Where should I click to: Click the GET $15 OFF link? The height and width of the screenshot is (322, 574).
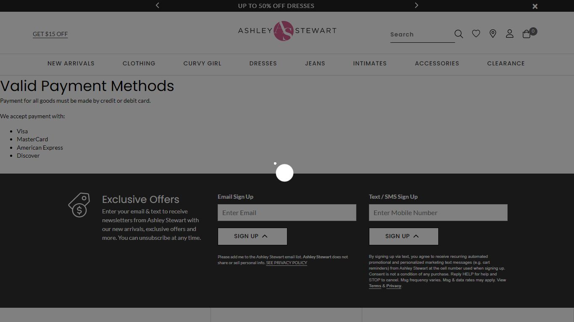(x=50, y=34)
